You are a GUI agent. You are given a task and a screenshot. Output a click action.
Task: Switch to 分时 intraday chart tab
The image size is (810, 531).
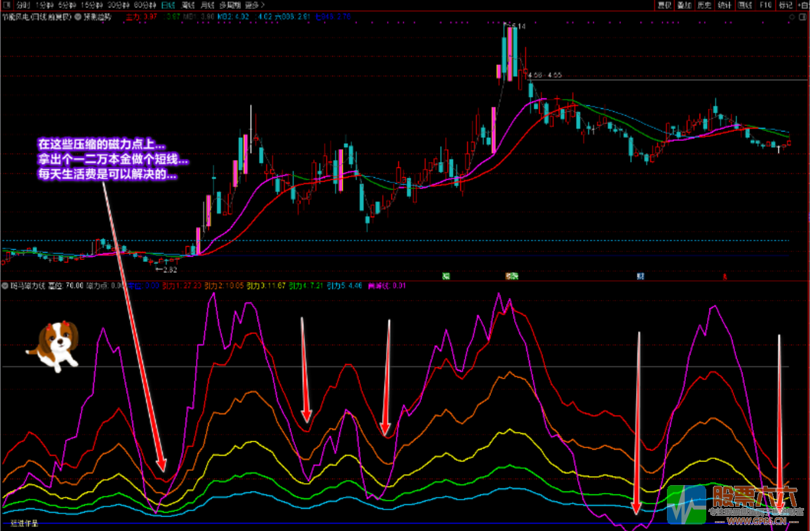[x=23, y=5]
